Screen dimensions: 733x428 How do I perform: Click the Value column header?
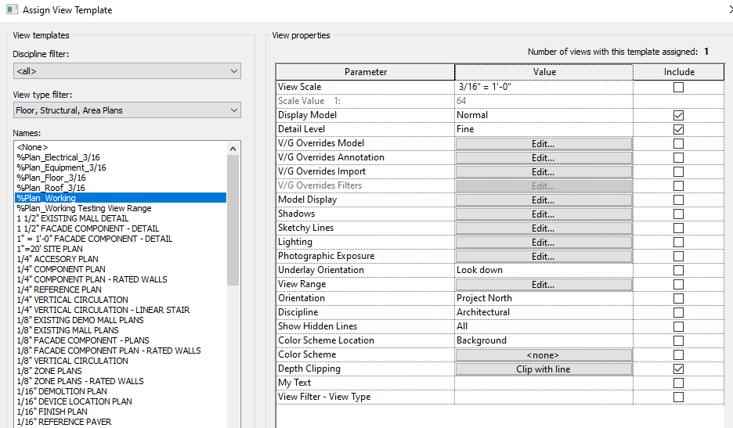(544, 72)
